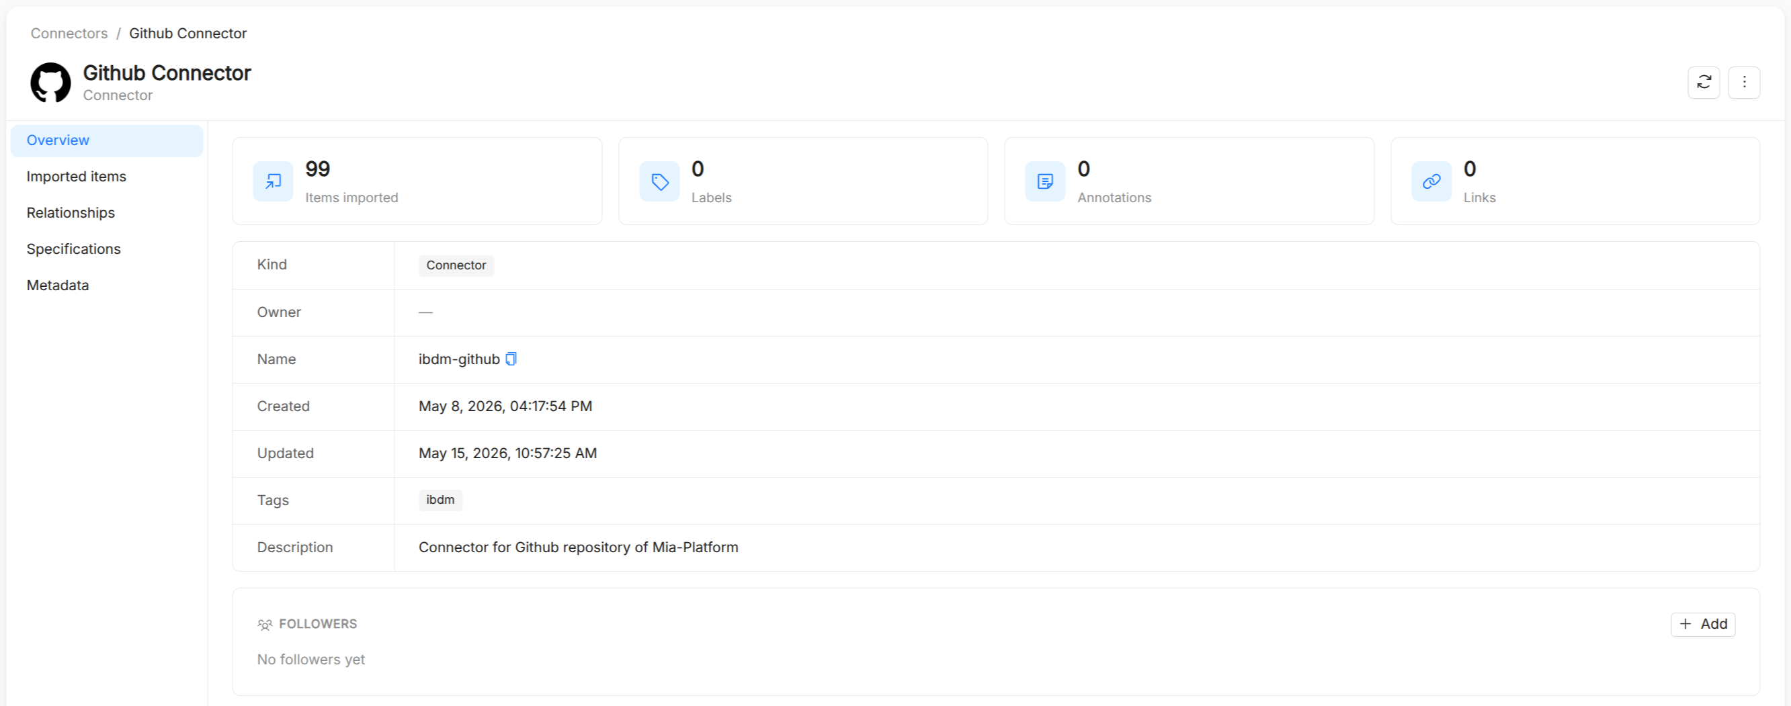Click the refresh/sync icon button

[x=1704, y=83]
